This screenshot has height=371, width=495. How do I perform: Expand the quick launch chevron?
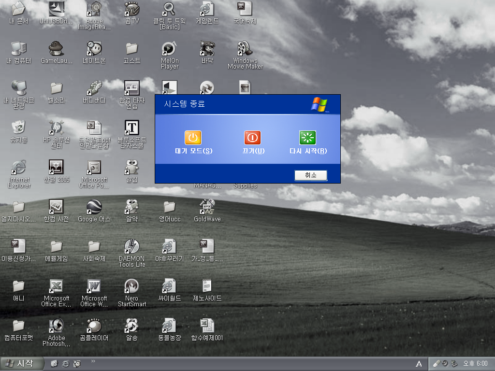pyautogui.click(x=93, y=361)
